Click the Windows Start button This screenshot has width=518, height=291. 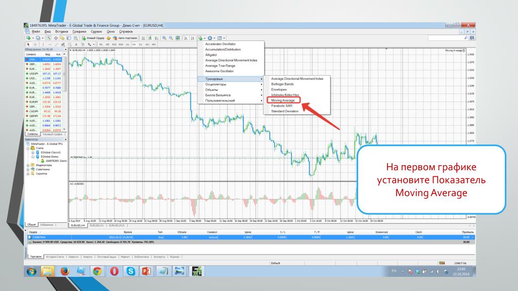point(32,271)
